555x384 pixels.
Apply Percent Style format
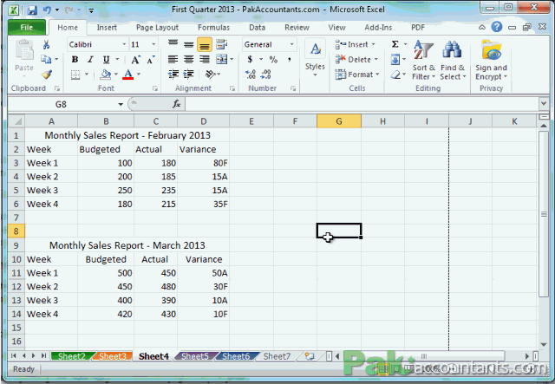(x=273, y=60)
